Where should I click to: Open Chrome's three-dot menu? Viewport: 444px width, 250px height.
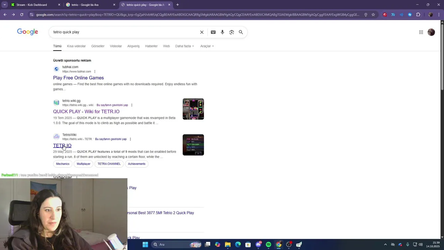tap(439, 15)
